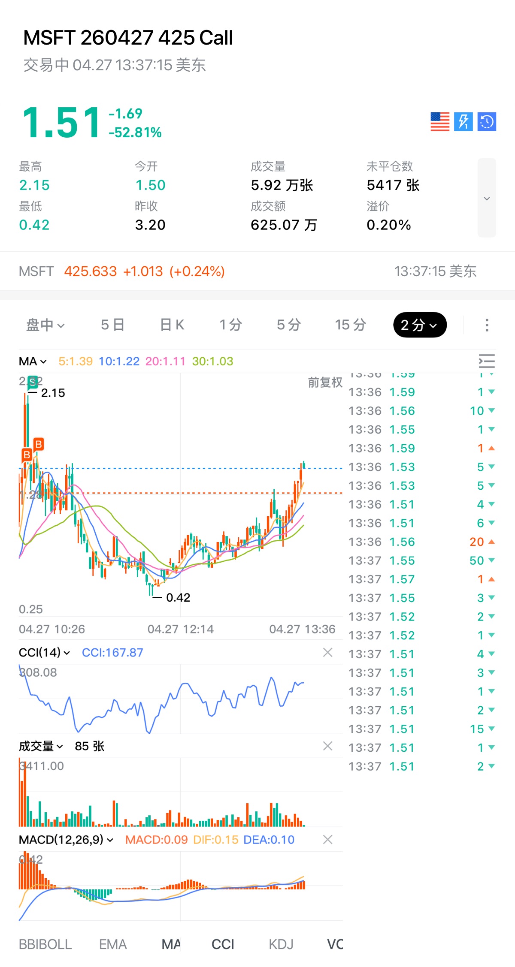Tap the 成交额 625.07 万 value
This screenshot has height=967, width=515.
point(284,225)
